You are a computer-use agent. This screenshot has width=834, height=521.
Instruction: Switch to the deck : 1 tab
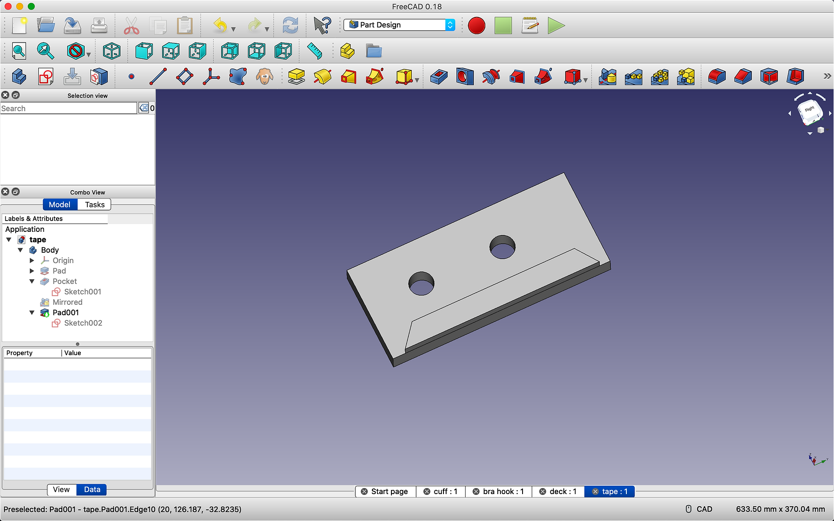(x=558, y=491)
